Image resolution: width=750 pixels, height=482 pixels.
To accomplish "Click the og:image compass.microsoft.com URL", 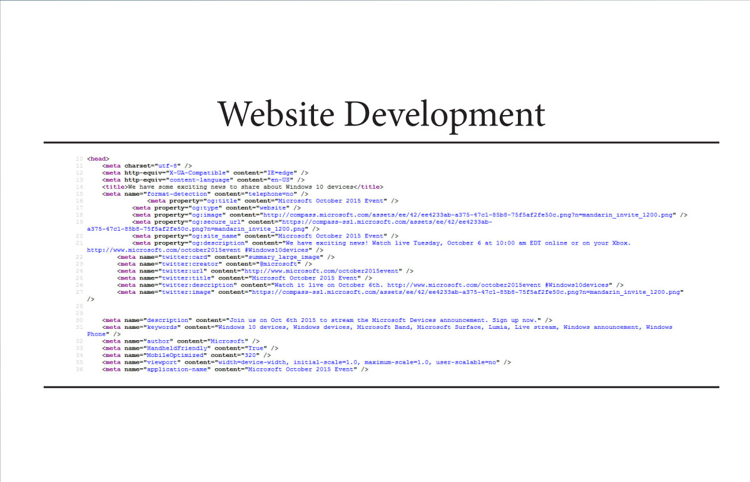I will pyautogui.click(x=469, y=215).
